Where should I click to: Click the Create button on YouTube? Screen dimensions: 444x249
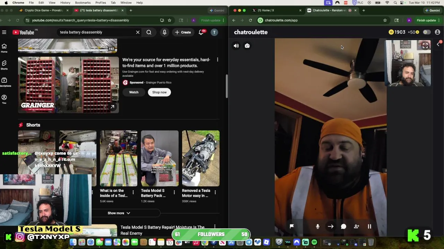click(x=183, y=32)
